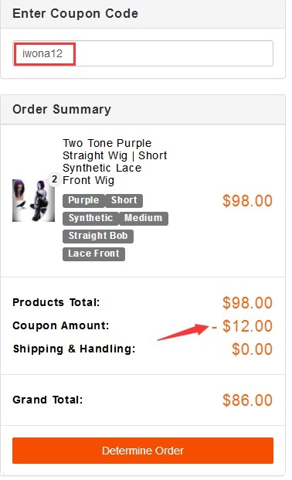Click the item price $98.00 beside product

247,201
